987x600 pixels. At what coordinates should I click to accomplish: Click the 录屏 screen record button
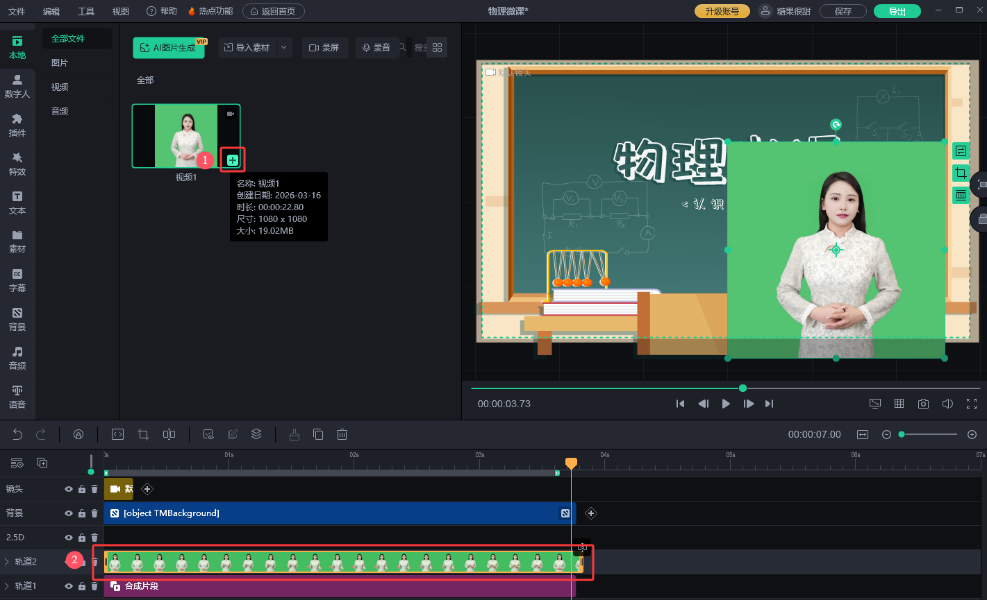pos(324,48)
